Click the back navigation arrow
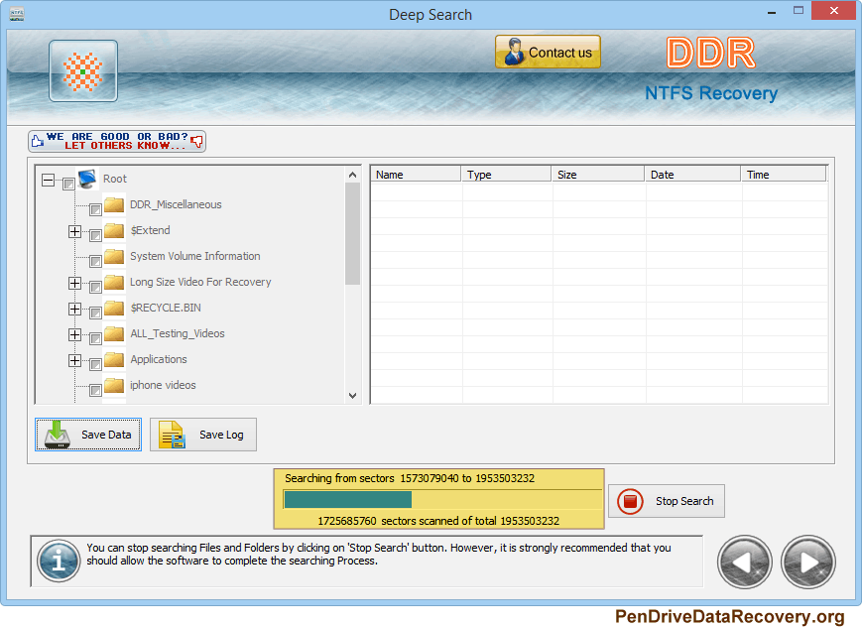The width and height of the screenshot is (862, 627). tap(744, 562)
